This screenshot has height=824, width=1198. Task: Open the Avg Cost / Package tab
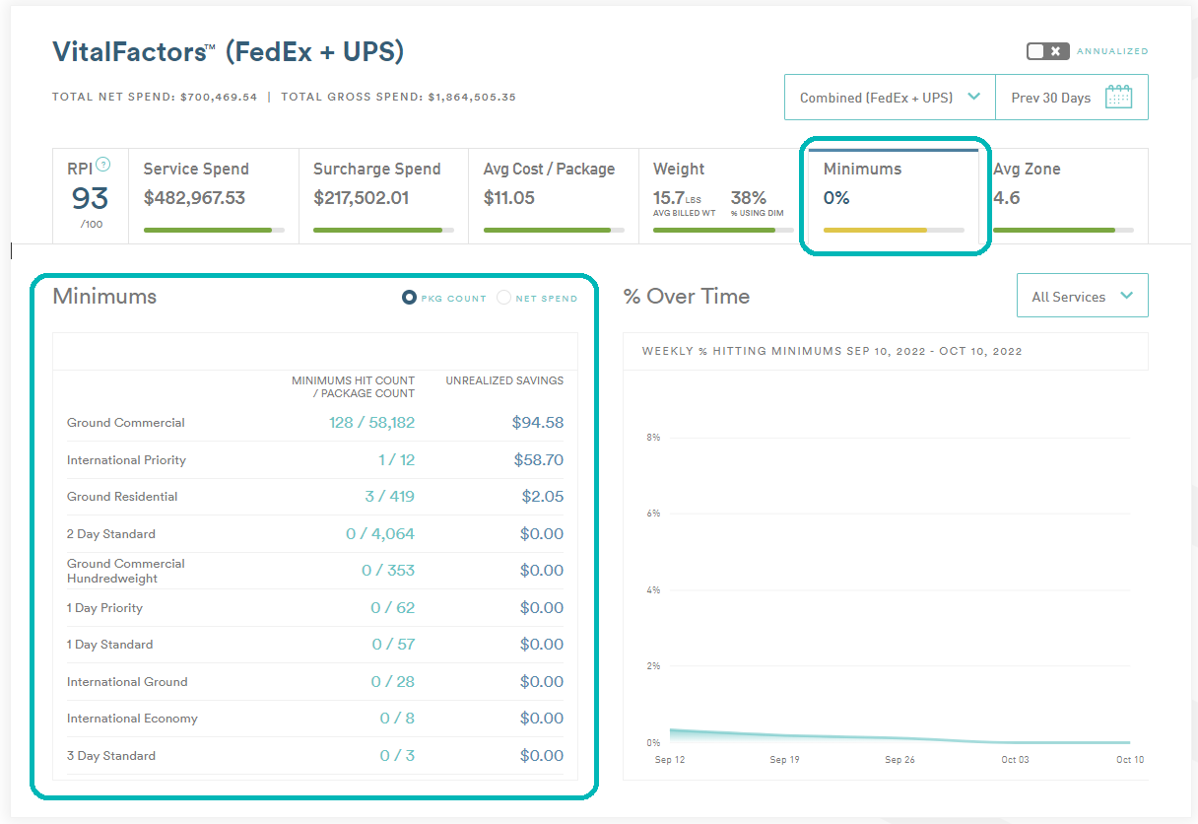point(553,194)
